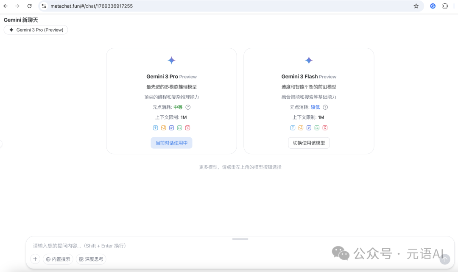This screenshot has width=458, height=272.
Task: Click the send arrow at bottom right
Action: point(444,259)
